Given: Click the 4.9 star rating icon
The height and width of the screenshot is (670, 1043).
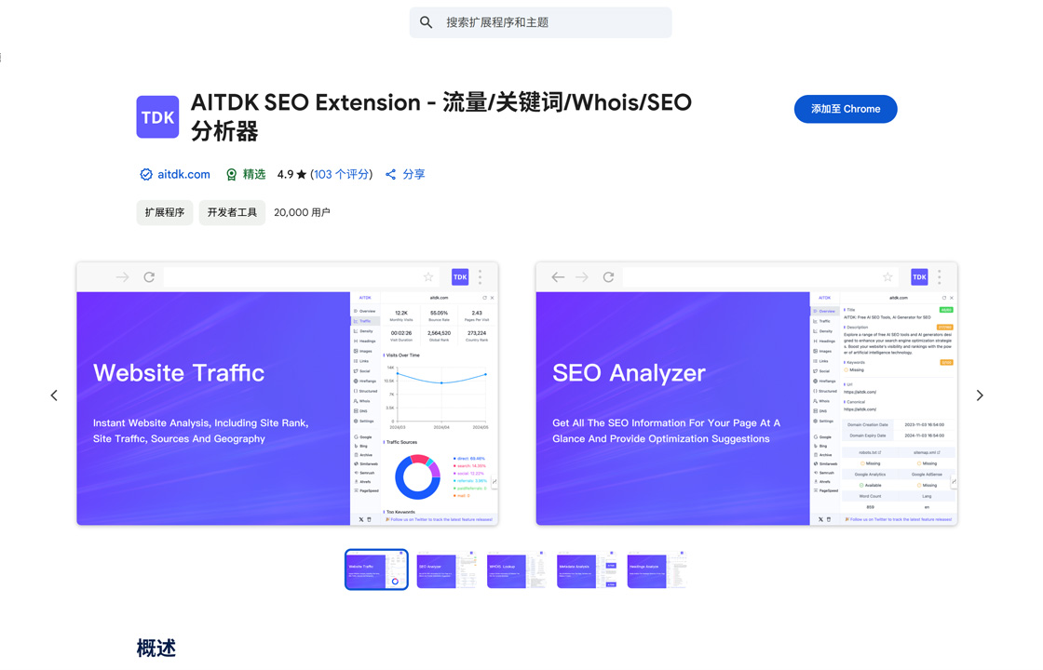Looking at the screenshot, I should 302,174.
